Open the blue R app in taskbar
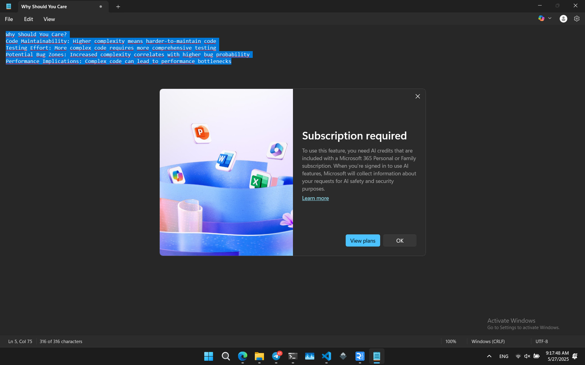585x365 pixels. tap(360, 356)
